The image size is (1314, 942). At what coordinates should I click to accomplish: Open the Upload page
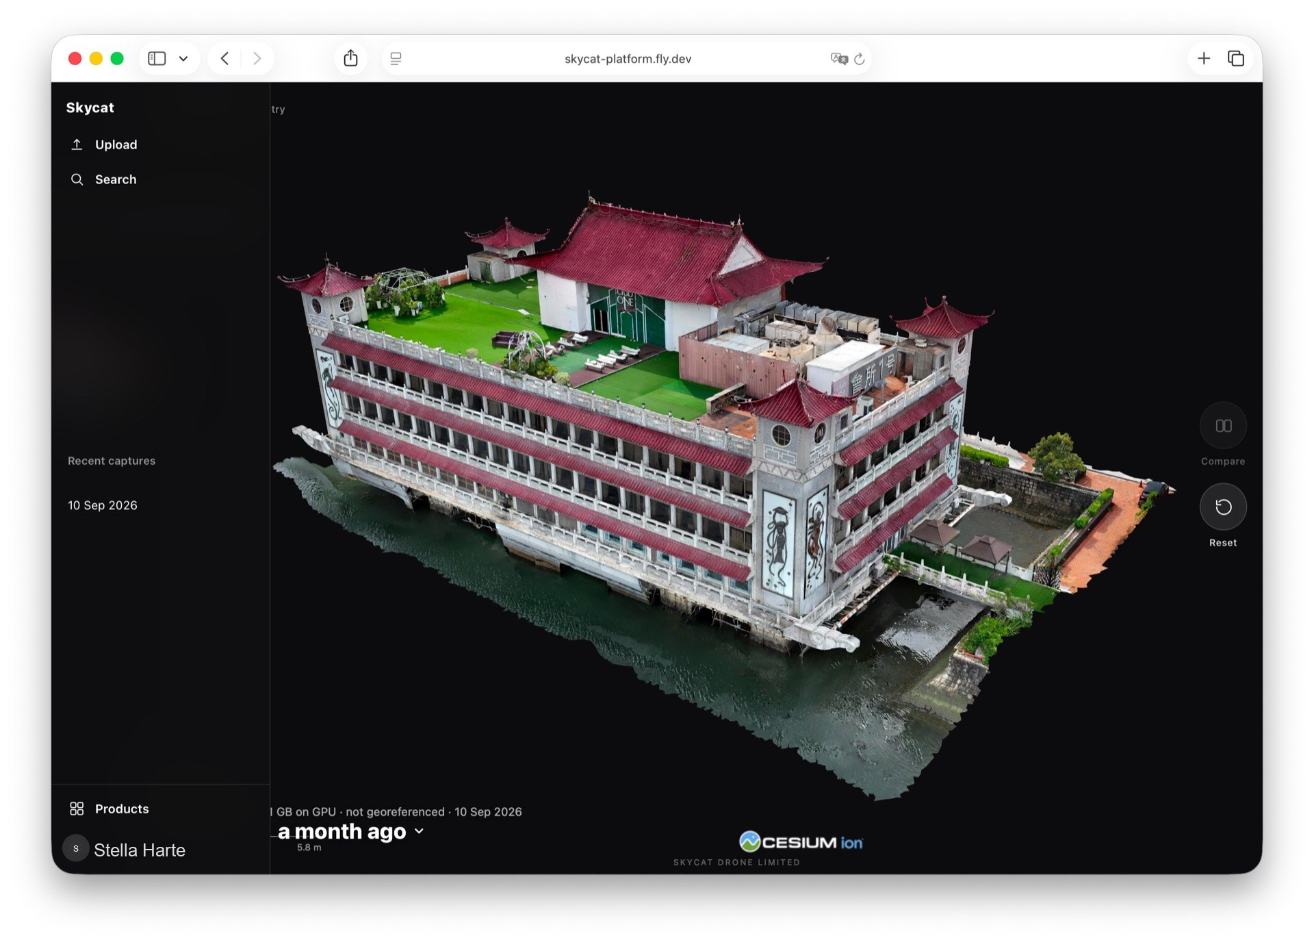[x=116, y=144]
